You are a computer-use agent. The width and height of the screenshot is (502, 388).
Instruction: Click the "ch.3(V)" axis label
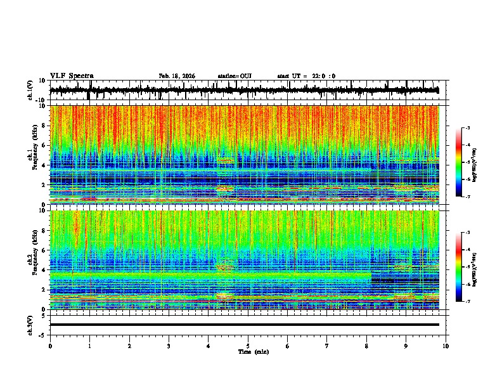pos(30,326)
